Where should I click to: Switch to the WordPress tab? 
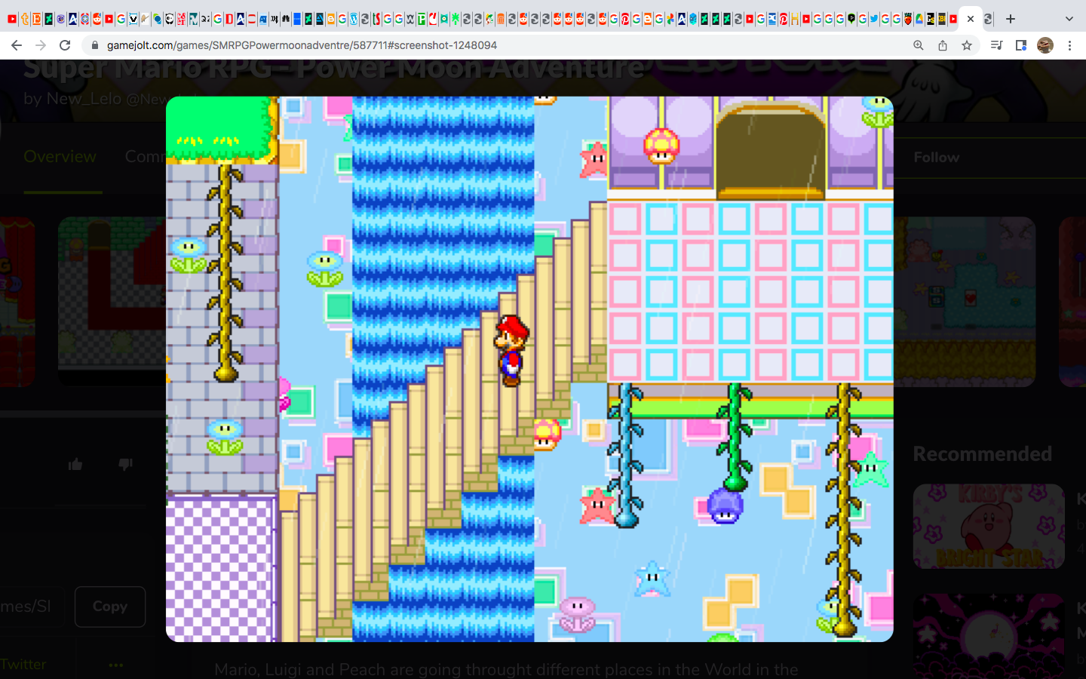353,19
